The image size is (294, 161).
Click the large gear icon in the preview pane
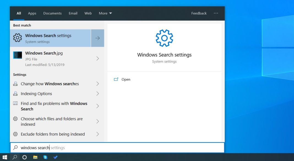coord(164,38)
